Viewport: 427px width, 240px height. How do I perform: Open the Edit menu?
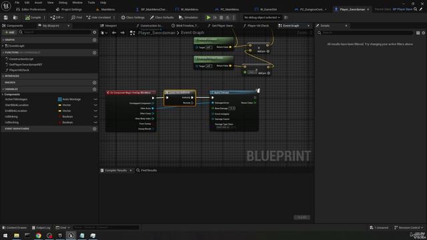27,3
